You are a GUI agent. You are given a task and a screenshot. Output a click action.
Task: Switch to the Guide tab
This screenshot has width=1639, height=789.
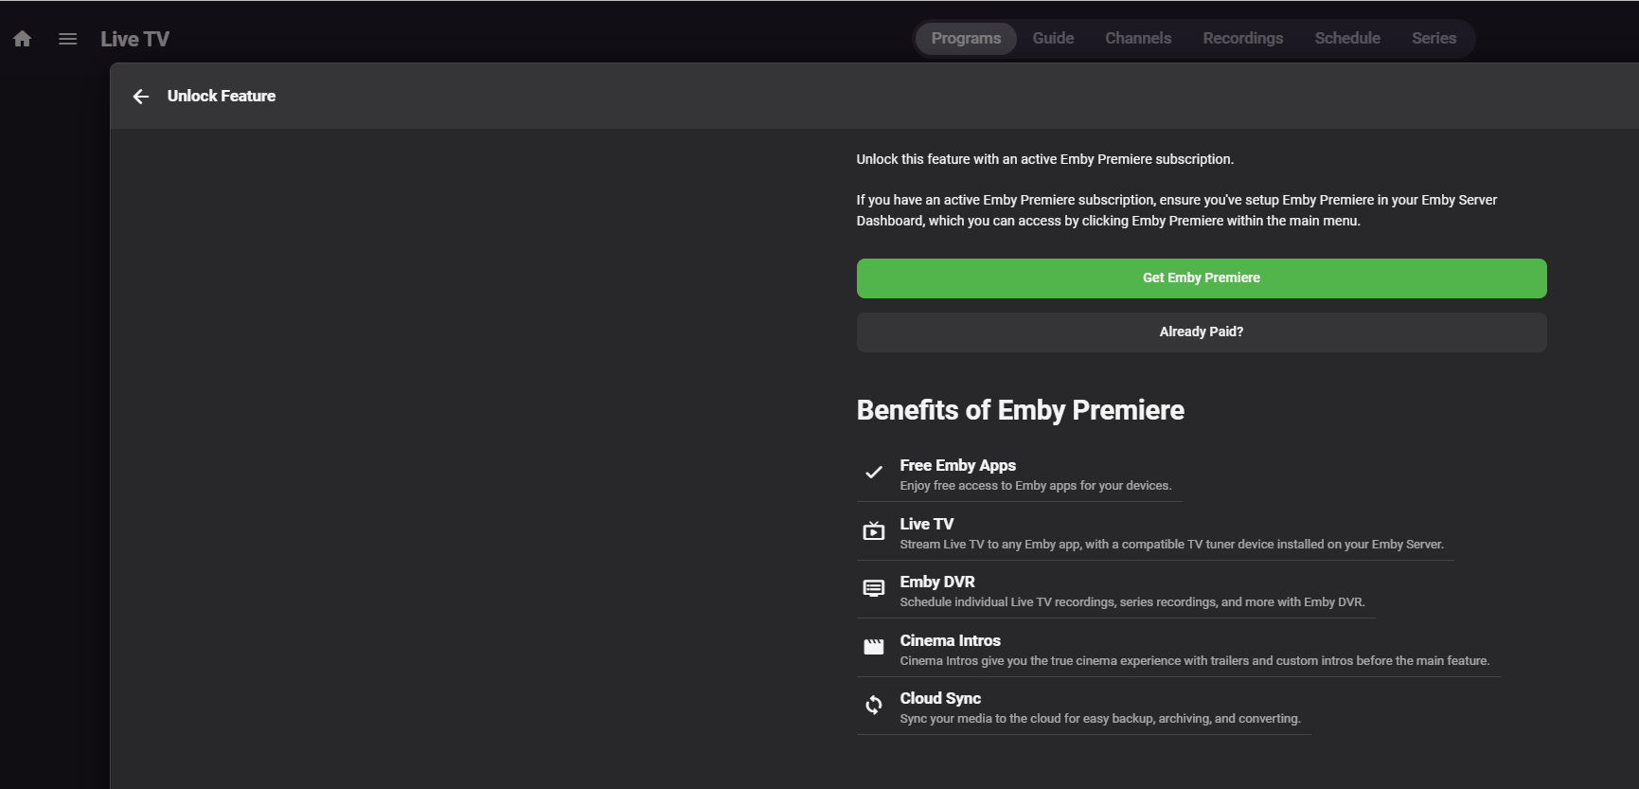pyautogui.click(x=1053, y=39)
